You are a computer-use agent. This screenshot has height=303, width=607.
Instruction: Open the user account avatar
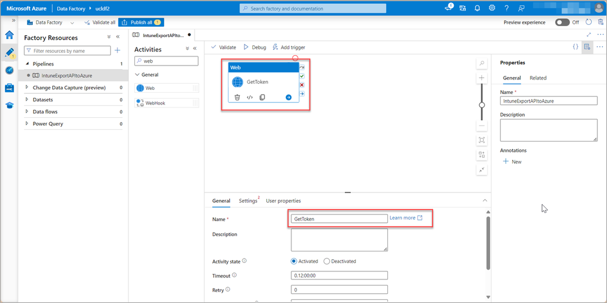point(599,8)
